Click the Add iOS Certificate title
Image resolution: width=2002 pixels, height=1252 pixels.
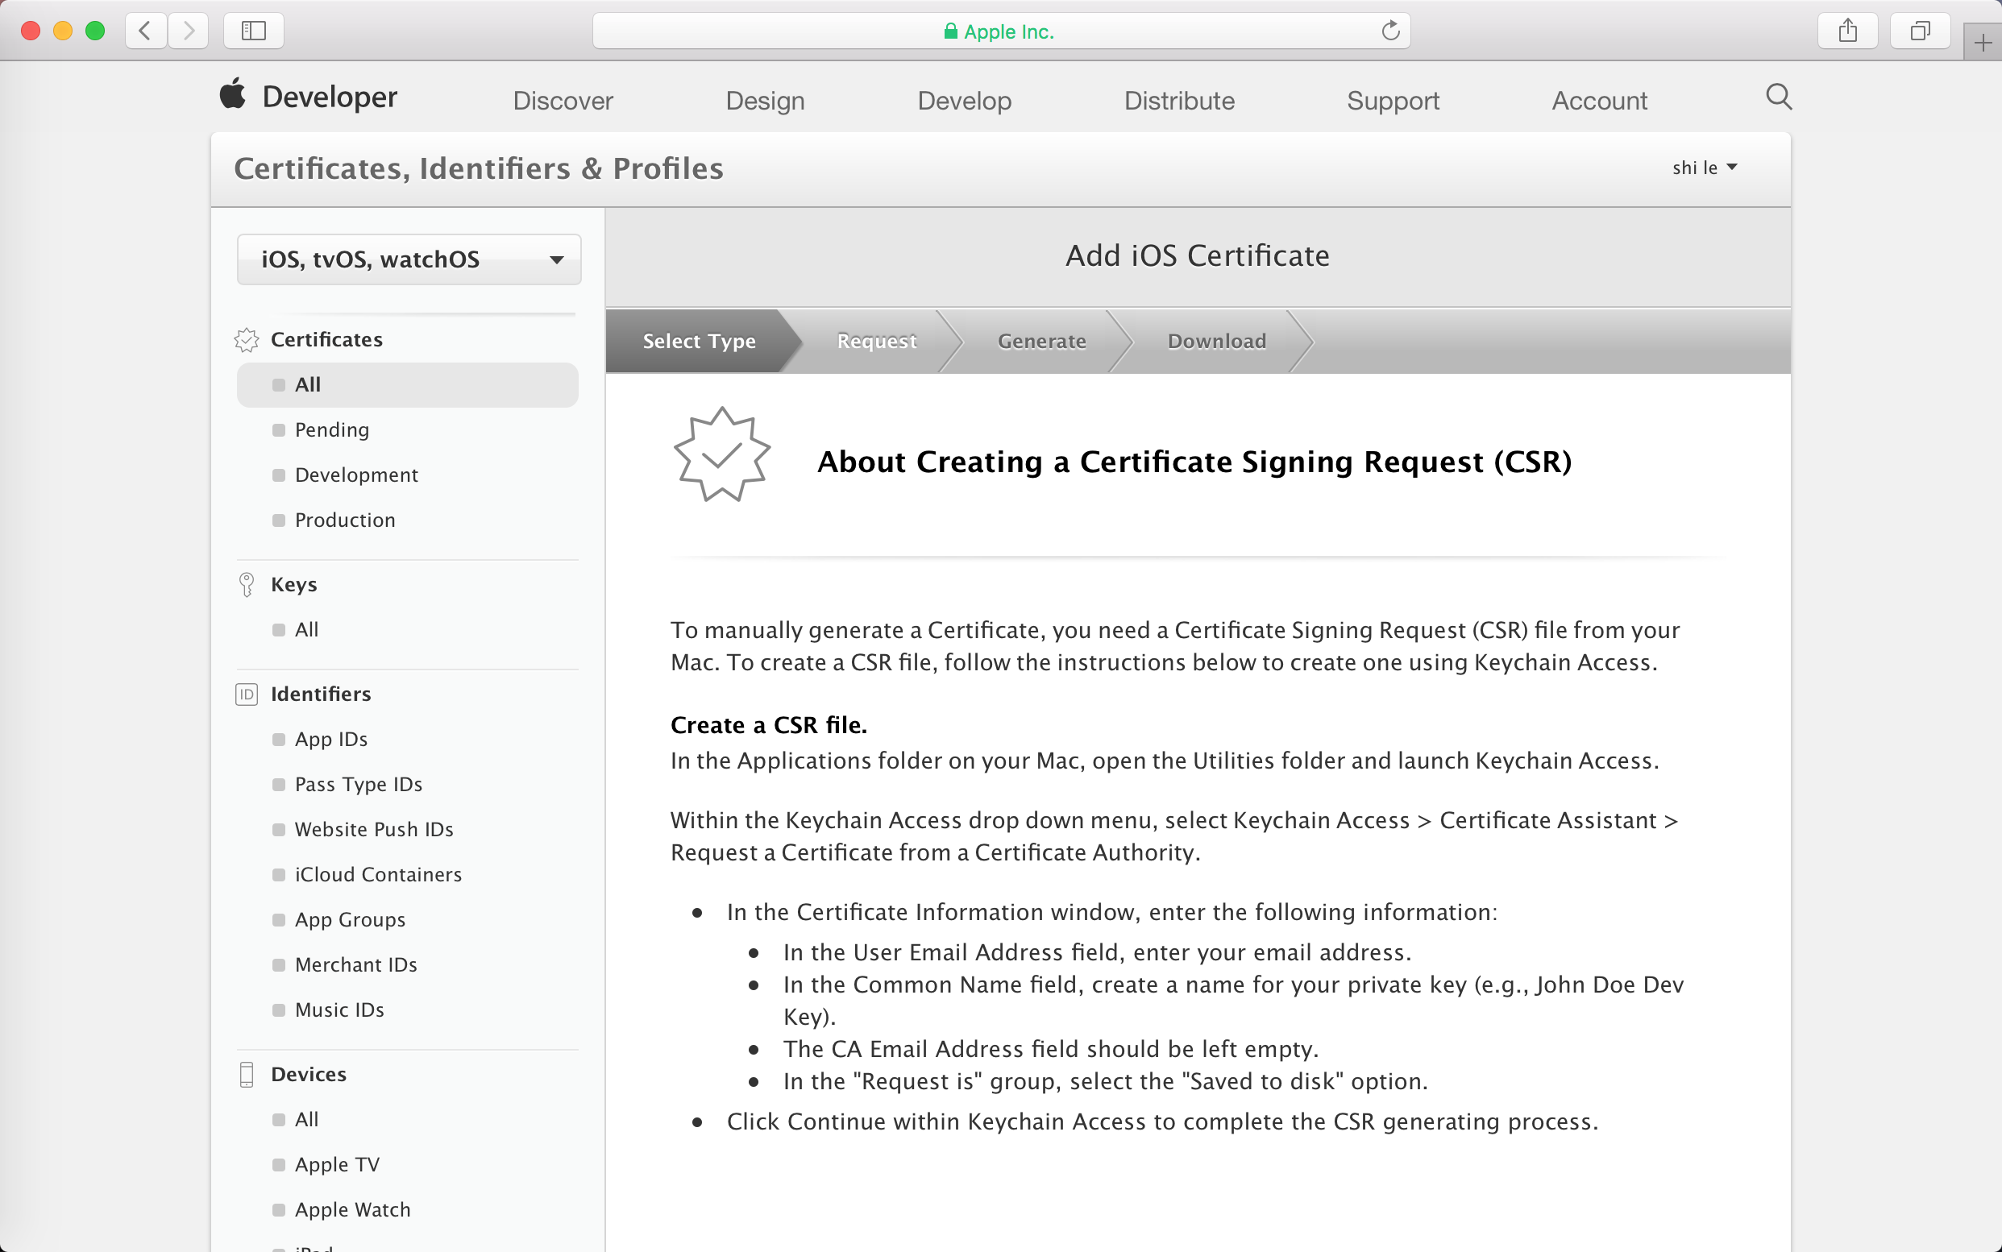pos(1198,256)
